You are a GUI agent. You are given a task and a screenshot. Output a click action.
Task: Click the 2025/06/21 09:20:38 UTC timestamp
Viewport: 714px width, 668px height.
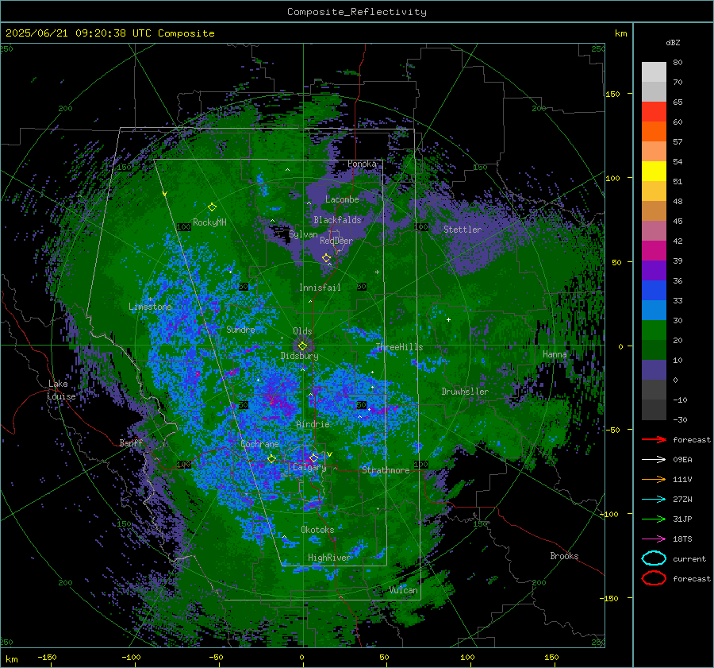[x=69, y=33]
